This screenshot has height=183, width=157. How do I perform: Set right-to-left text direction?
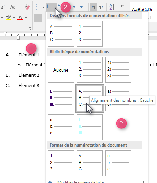101,7
